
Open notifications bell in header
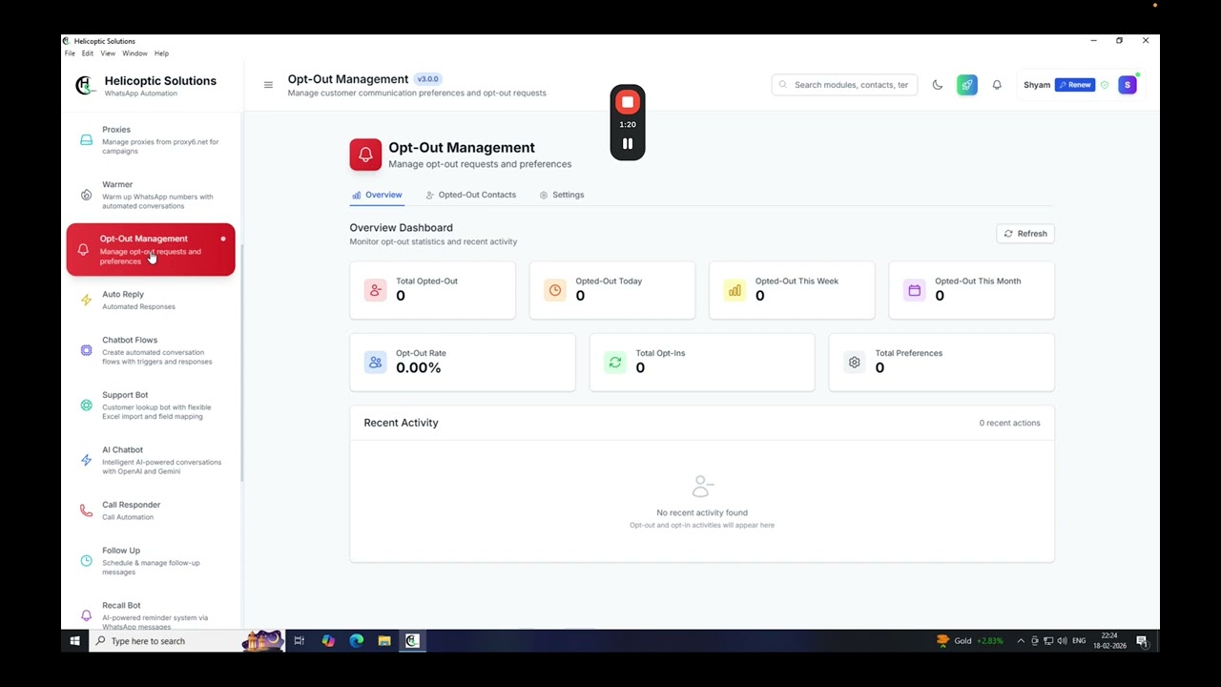997,85
